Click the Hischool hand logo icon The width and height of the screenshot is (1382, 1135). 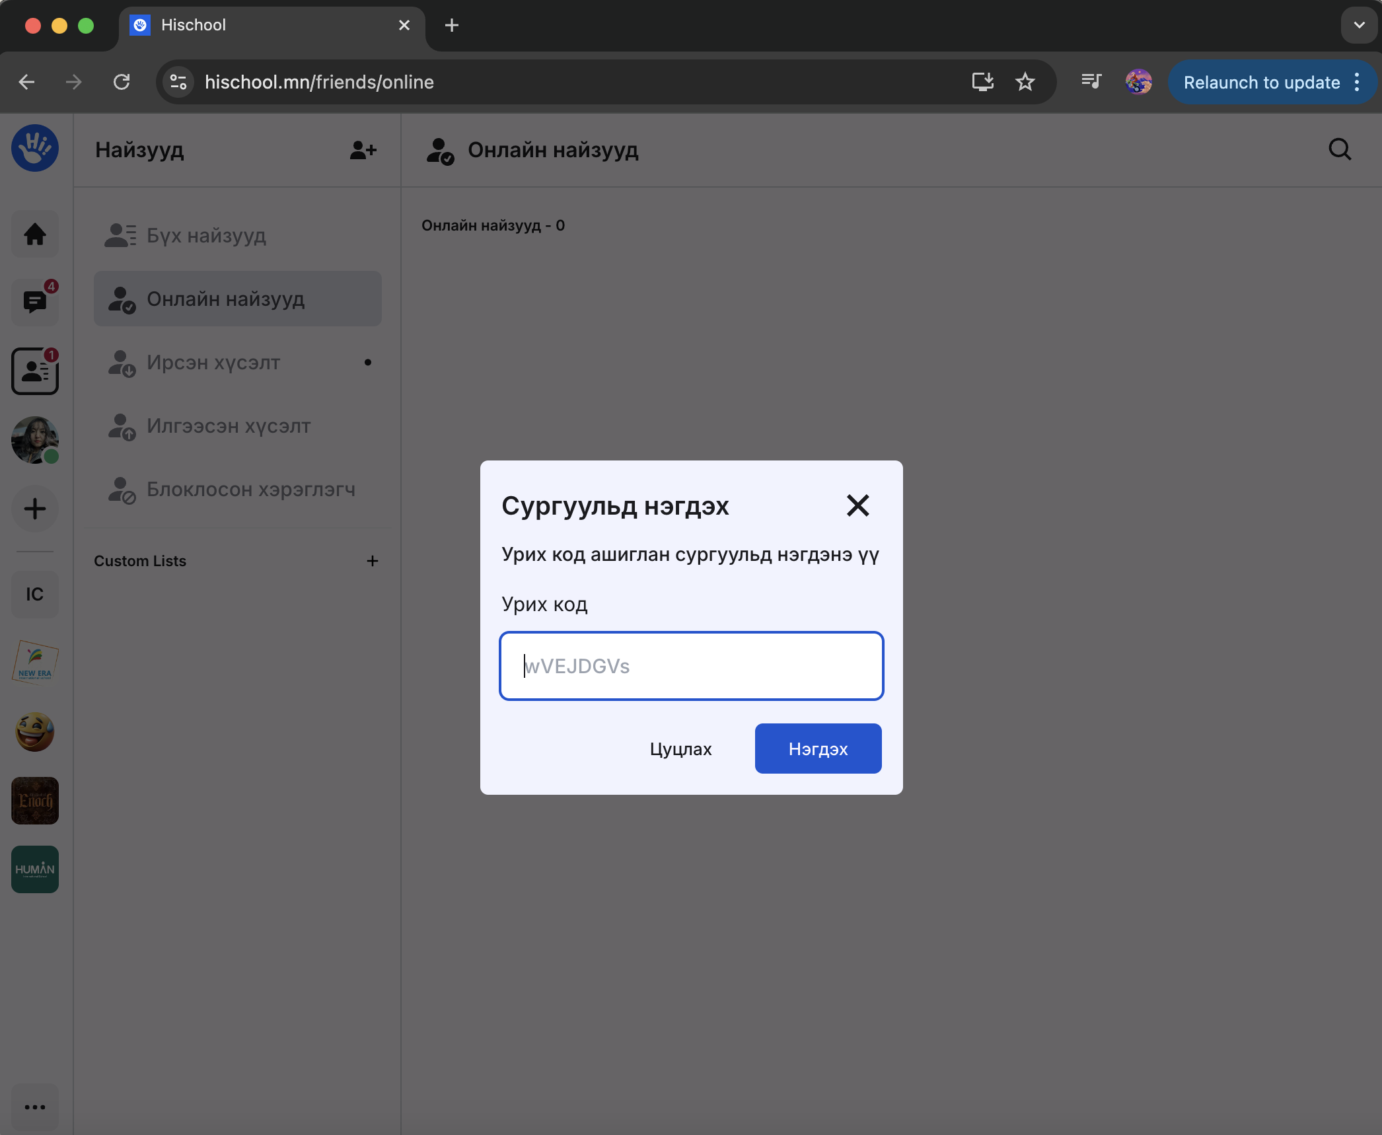[35, 149]
